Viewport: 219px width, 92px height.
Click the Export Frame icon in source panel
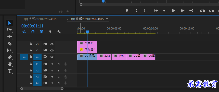coord(68,12)
